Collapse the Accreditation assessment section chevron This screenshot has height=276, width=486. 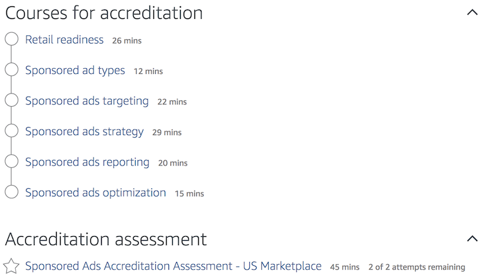pyautogui.click(x=472, y=239)
